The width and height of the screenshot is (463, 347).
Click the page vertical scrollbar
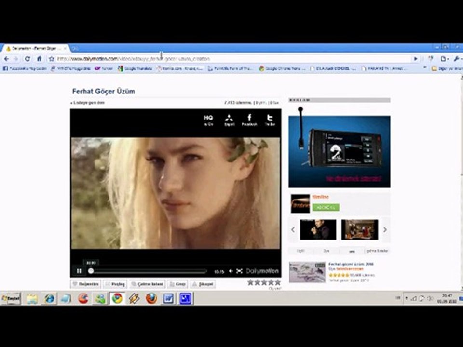tap(461, 182)
